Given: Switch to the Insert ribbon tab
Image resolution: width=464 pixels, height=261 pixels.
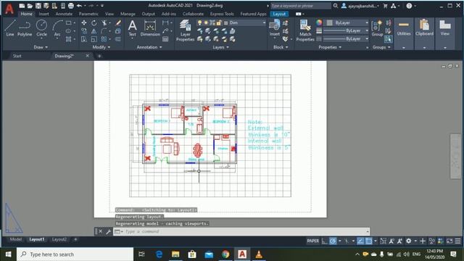Looking at the screenshot, I should click(x=43, y=14).
